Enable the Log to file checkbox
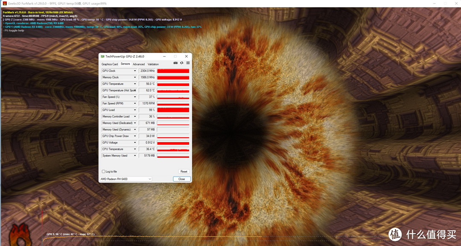The width and height of the screenshot is (461, 246). pos(103,171)
